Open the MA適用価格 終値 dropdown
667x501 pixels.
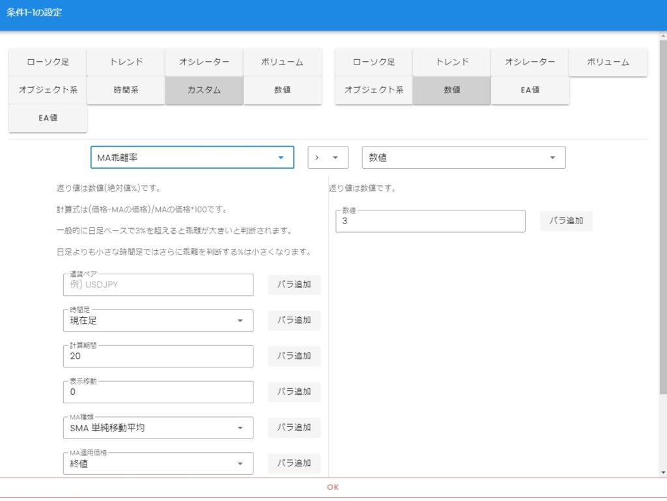[x=158, y=464]
